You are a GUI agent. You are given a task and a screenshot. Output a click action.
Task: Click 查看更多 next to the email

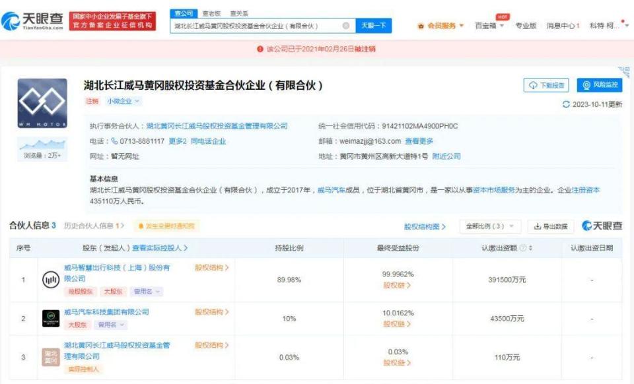(x=419, y=141)
